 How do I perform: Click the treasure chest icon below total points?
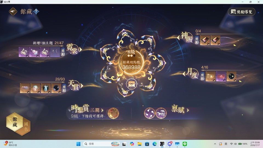pyautogui.click(x=131, y=84)
